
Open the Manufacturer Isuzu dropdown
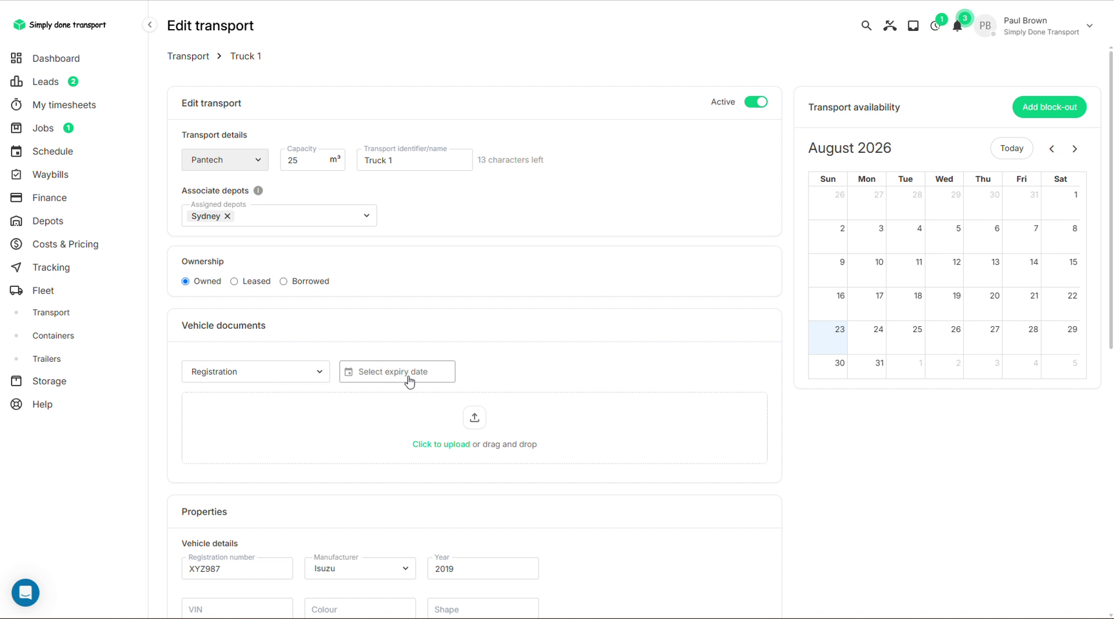click(360, 569)
